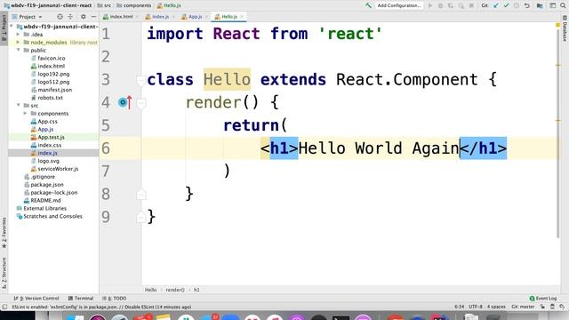Image resolution: width=569 pixels, height=320 pixels.
Task: Select serviceWorker.js file
Action: pos(58,169)
